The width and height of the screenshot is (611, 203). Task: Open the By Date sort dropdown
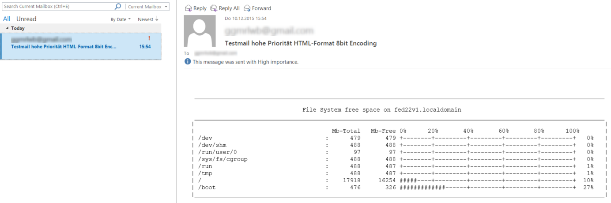pos(121,19)
